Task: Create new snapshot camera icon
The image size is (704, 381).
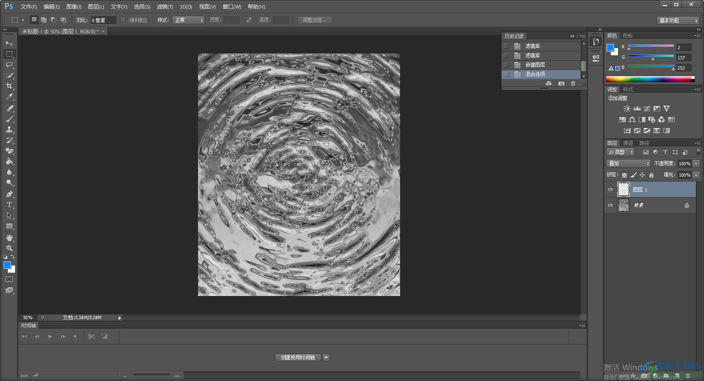Action: point(561,83)
